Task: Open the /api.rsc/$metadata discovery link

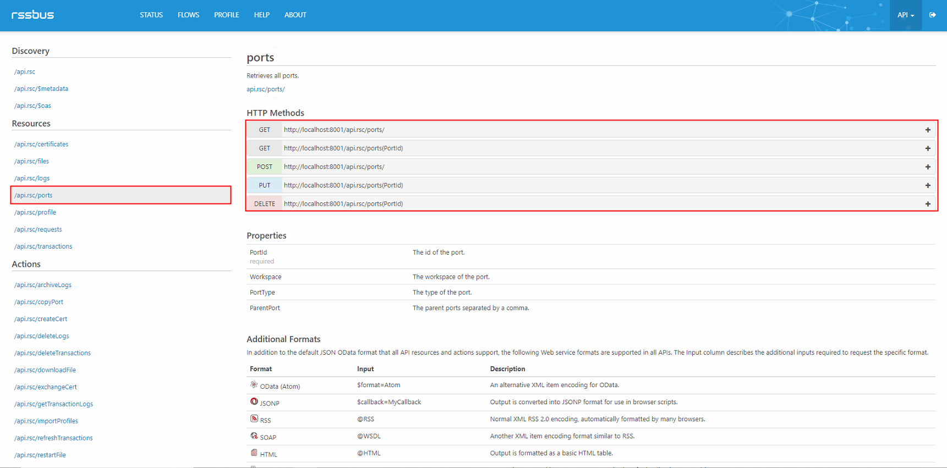Action: point(41,89)
